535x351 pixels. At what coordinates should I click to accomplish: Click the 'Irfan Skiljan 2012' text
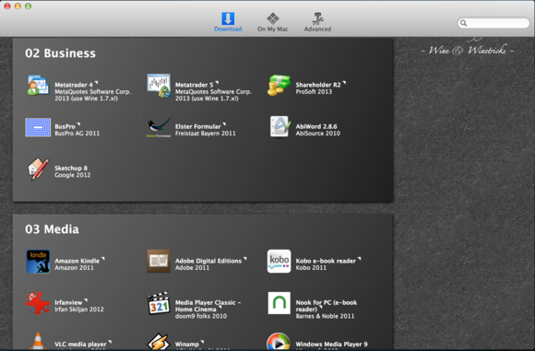click(79, 310)
